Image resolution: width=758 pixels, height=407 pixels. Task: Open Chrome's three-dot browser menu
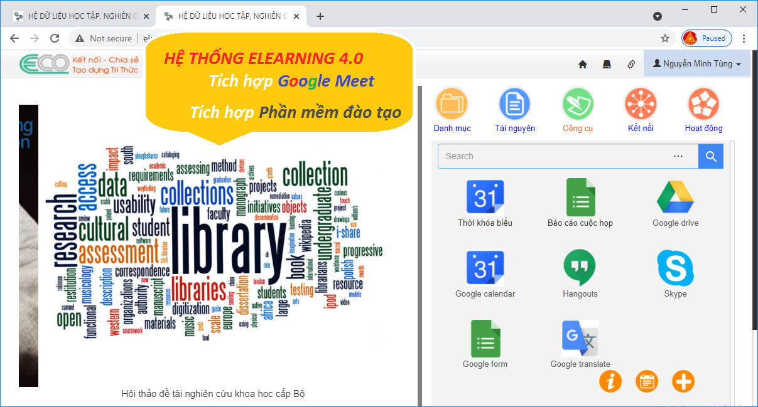click(744, 38)
